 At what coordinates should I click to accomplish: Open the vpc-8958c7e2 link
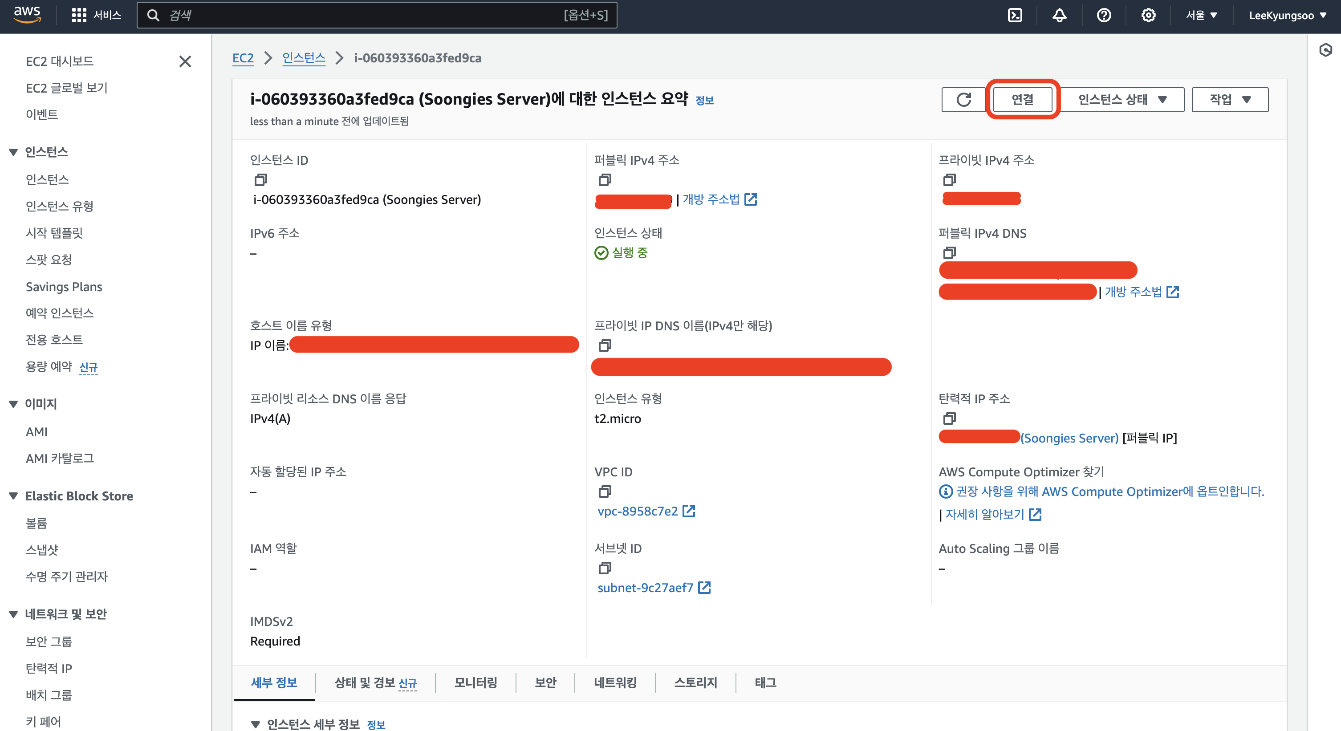pos(637,511)
